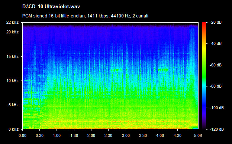Select the 2:30 time axis marker
This screenshot has width=232, height=144.
tap(108, 135)
